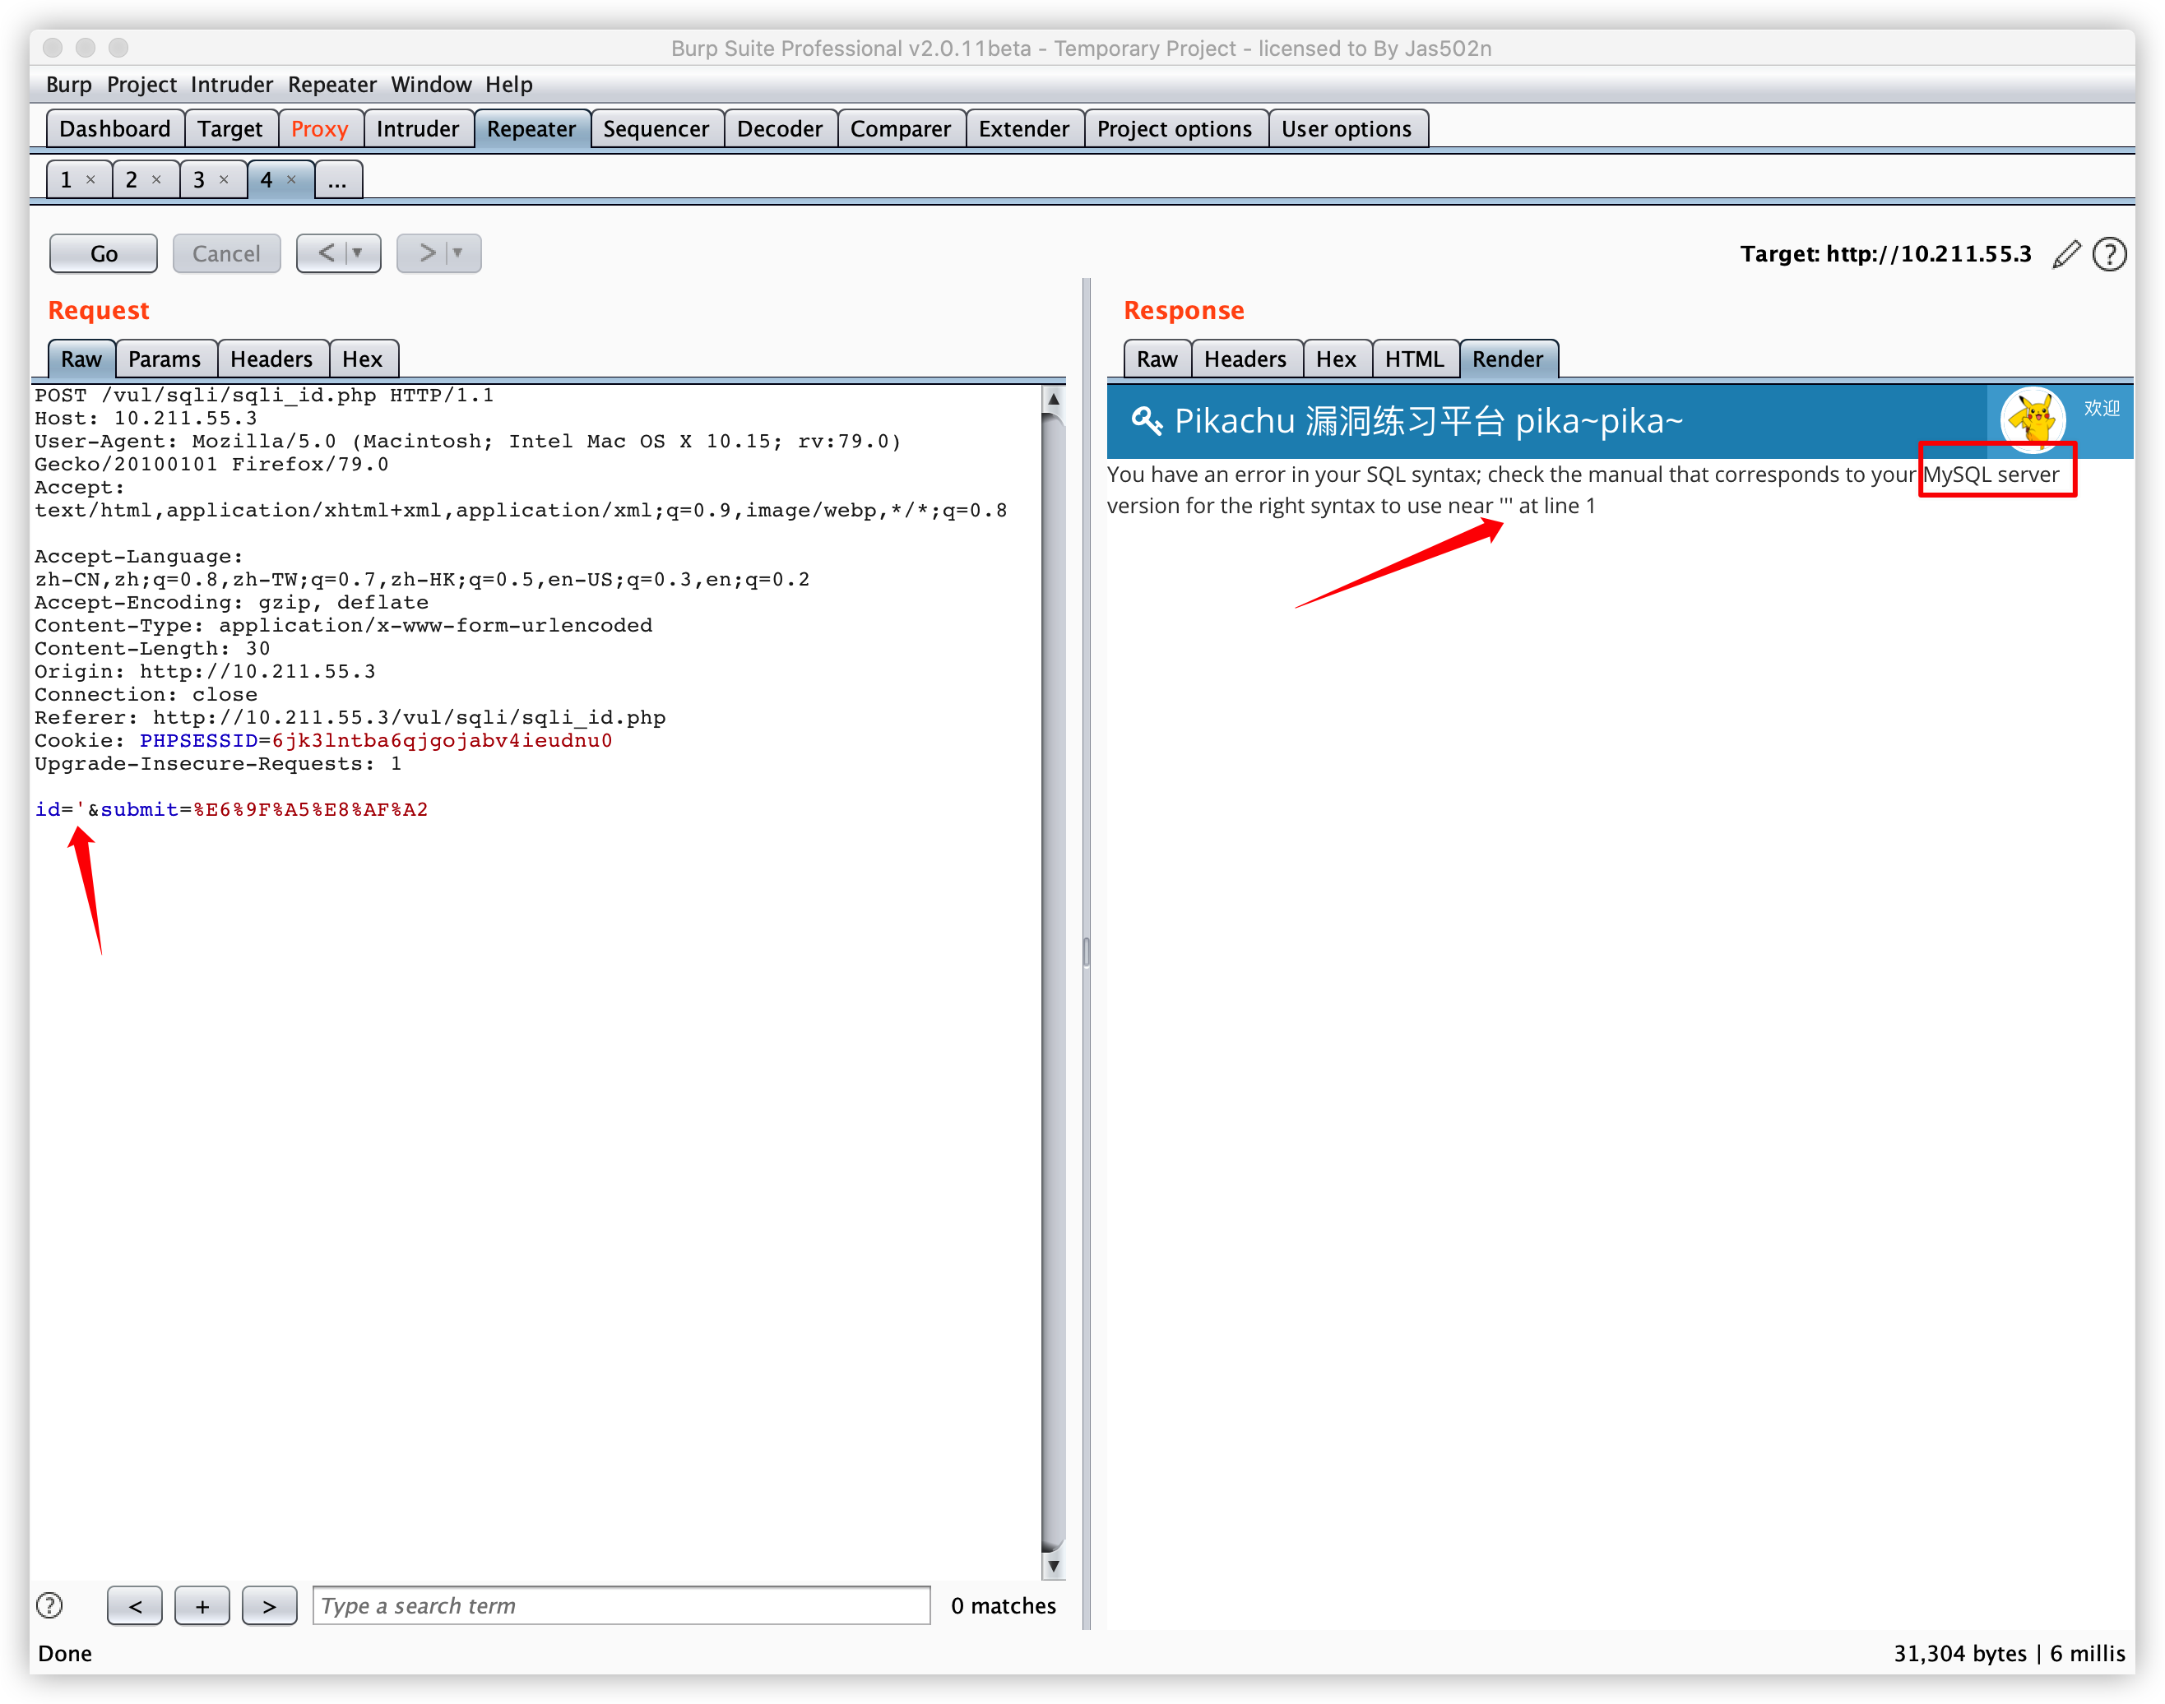The width and height of the screenshot is (2165, 1704).
Task: Click the key icon in the Pikachu header
Action: (1145, 421)
